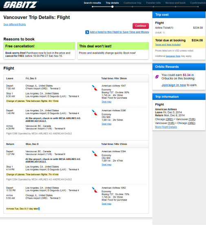The height and width of the screenshot is (225, 206).
Task: Click the Orbucks rewards swirl icon
Action: pyautogui.click(x=157, y=77)
